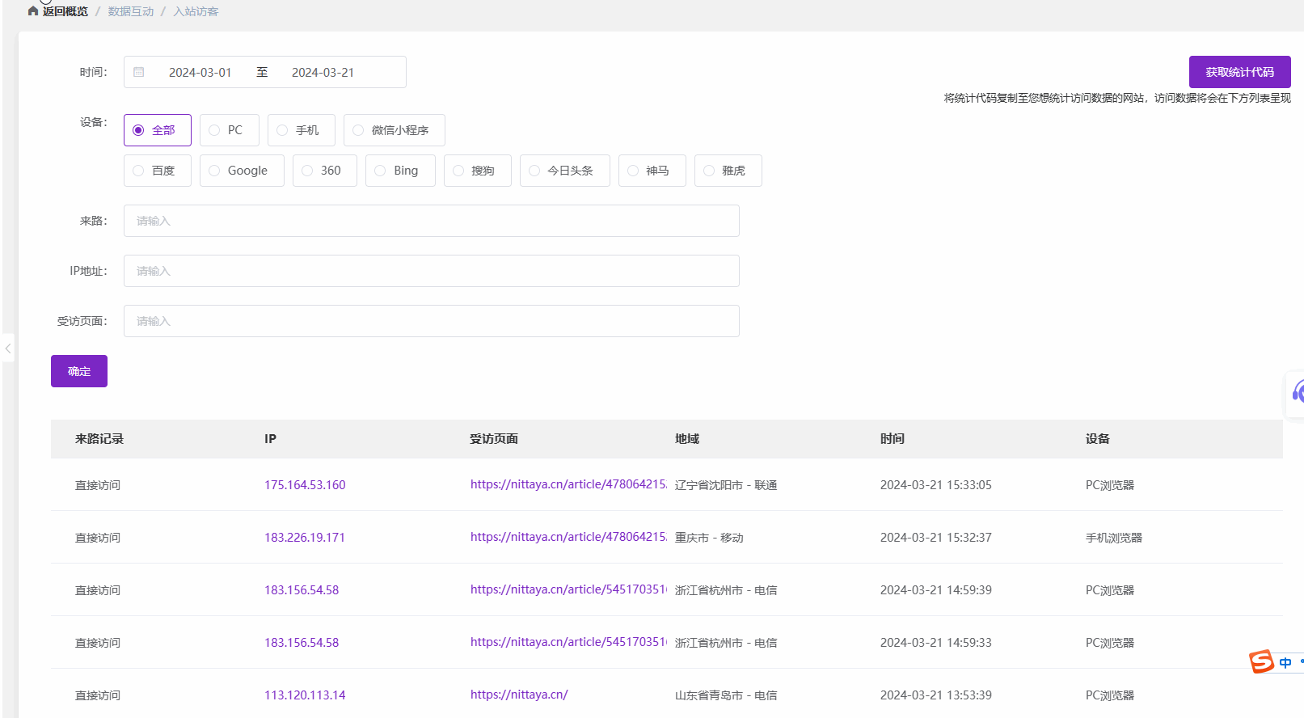Choose the Bing source filter
Image resolution: width=1304 pixels, height=718 pixels.
(x=400, y=171)
